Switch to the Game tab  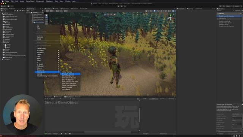tap(55, 9)
